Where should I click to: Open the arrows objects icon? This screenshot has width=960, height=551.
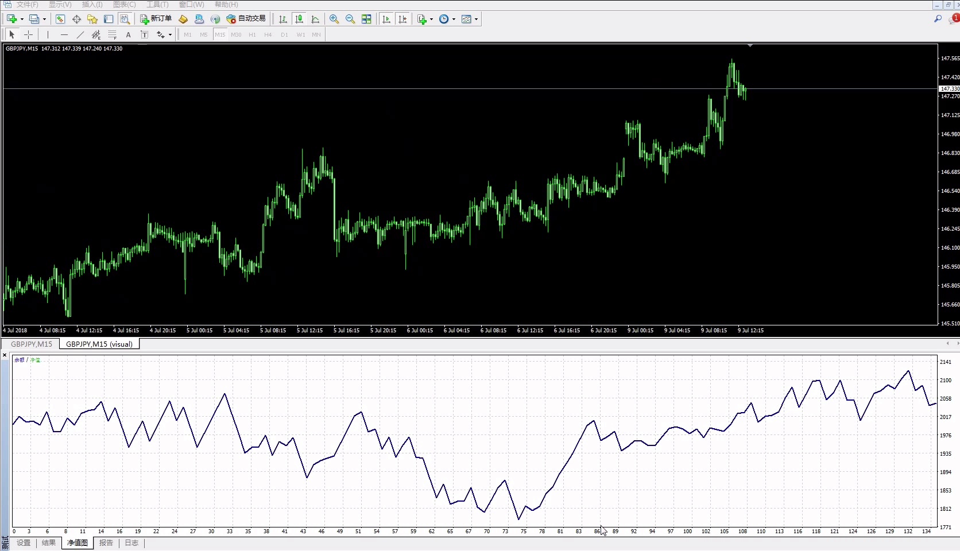[160, 34]
